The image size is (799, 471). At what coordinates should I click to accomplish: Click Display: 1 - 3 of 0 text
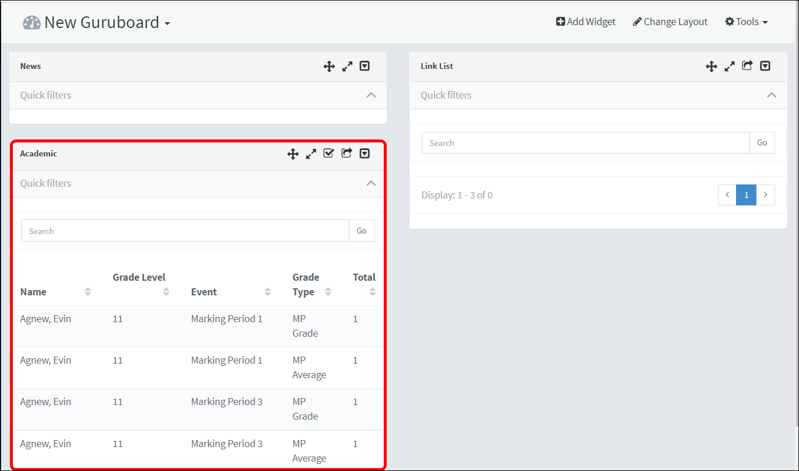[457, 195]
